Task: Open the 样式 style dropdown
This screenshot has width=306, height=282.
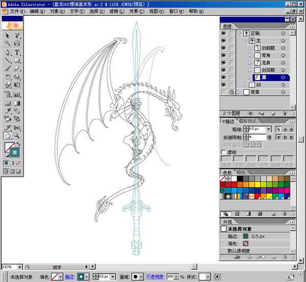Action: [208, 276]
